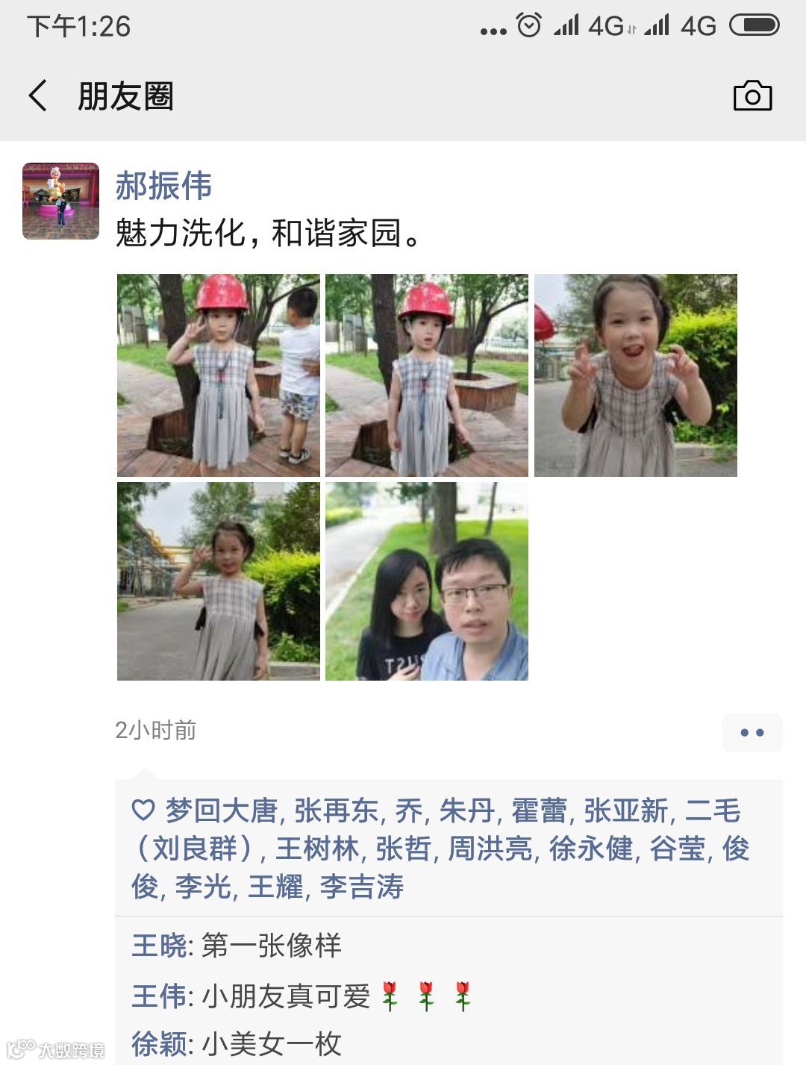Tap the heart icon in likes list
The image size is (806, 1065).
(143, 811)
